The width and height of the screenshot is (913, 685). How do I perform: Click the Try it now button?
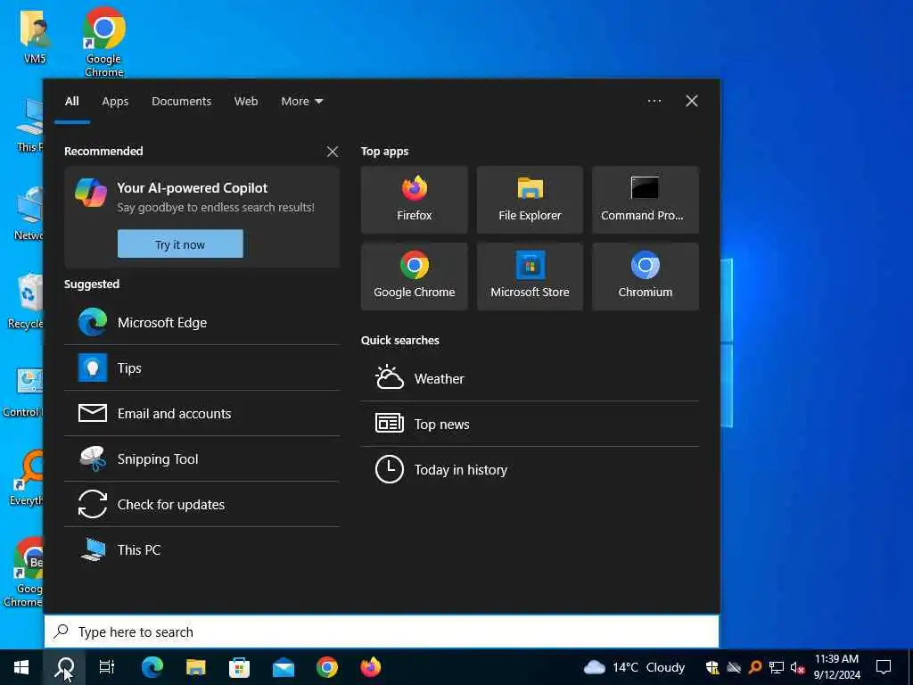180,244
